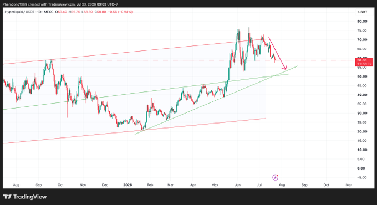Click the Dec label on time axis
This screenshot has width=377, height=205.
[x=105, y=185]
